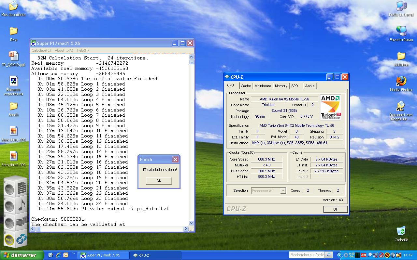Click the yellow-ringed REC button cube
The height and width of the screenshot is (260, 417).
(x=9, y=240)
